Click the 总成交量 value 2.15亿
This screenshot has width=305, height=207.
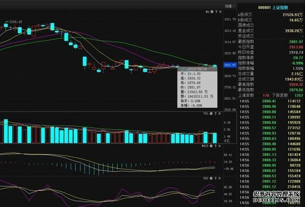pyautogui.click(x=297, y=74)
